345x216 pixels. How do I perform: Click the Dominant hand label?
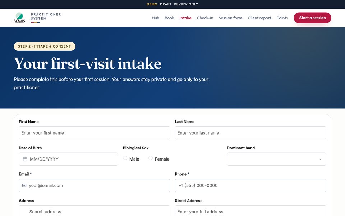tap(241, 148)
